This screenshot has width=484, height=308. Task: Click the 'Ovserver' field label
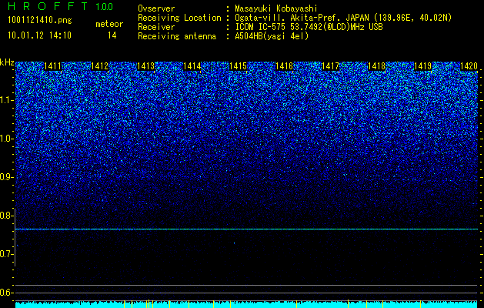[x=156, y=8]
